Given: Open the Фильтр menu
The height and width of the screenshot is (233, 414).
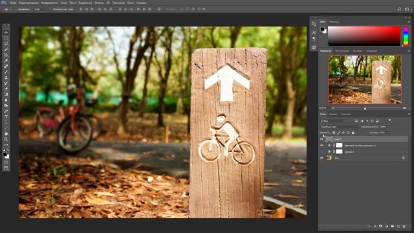Looking at the screenshot, I should click(99, 3).
